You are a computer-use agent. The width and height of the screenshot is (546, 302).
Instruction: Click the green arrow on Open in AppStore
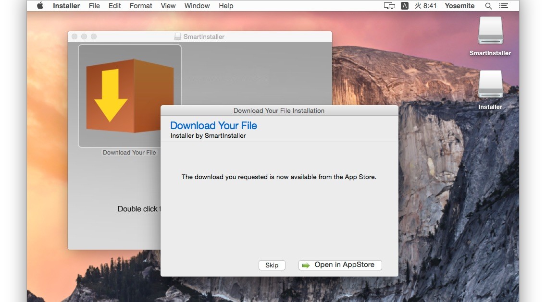pyautogui.click(x=306, y=266)
